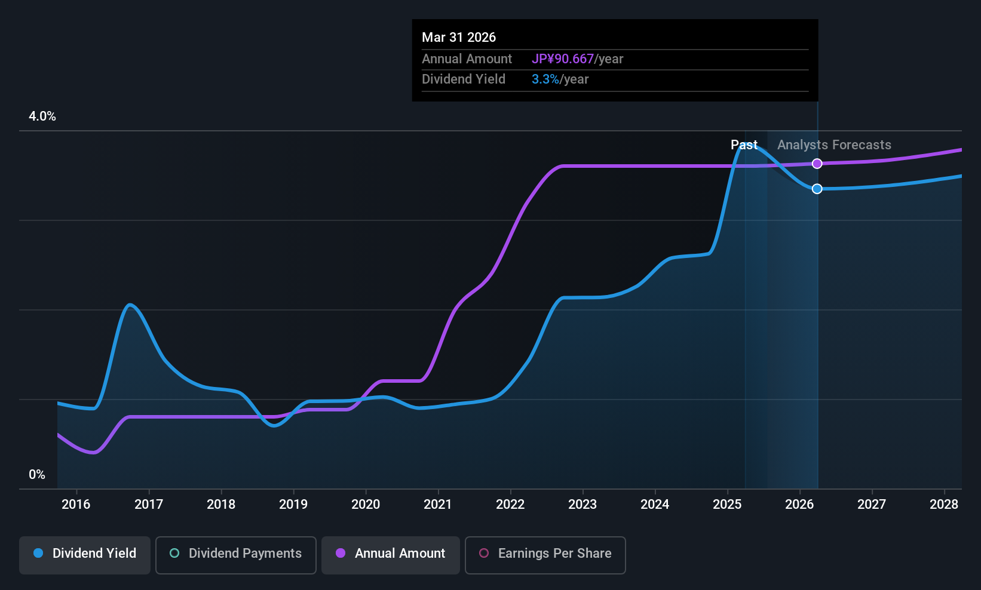Click the 3.3%/year tooltip value
Image resolution: width=981 pixels, height=590 pixels.
pos(560,79)
